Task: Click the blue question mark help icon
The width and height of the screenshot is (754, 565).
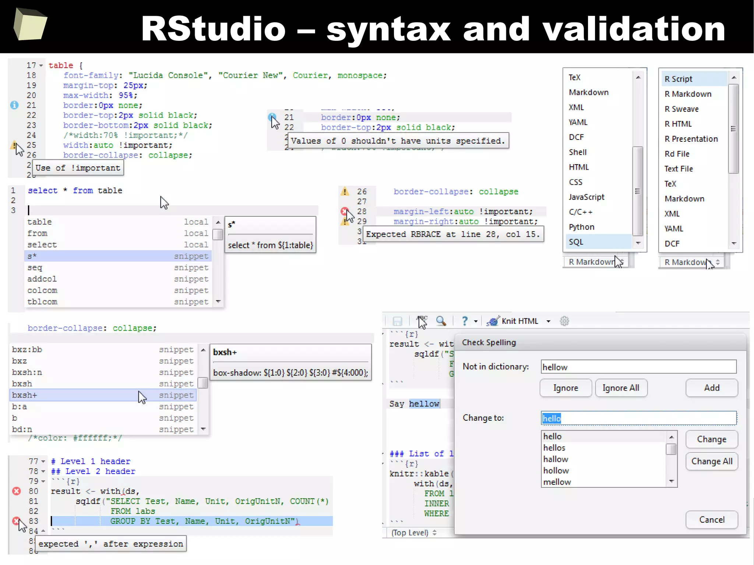Action: pyautogui.click(x=465, y=321)
